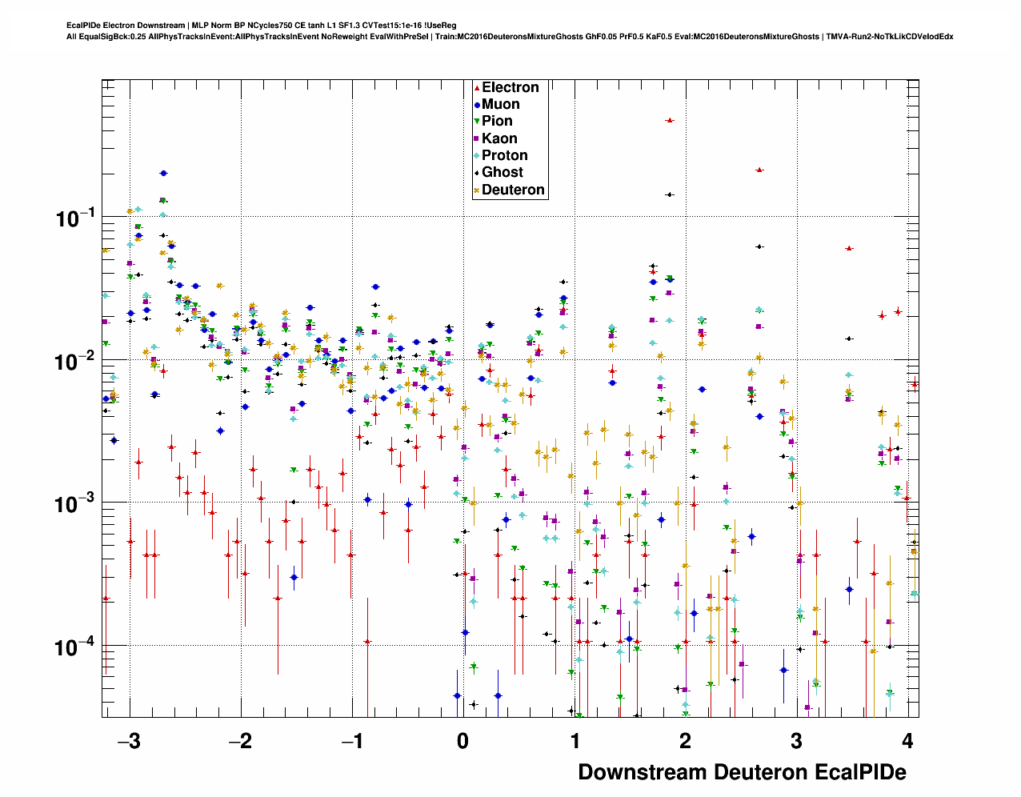Click the "Downstream Deuteron EcalPIDe" x-axis title
The image size is (1021, 797).
coord(742,772)
